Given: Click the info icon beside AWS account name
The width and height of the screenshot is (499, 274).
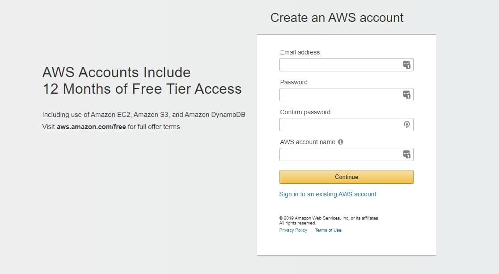Looking at the screenshot, I should point(340,141).
